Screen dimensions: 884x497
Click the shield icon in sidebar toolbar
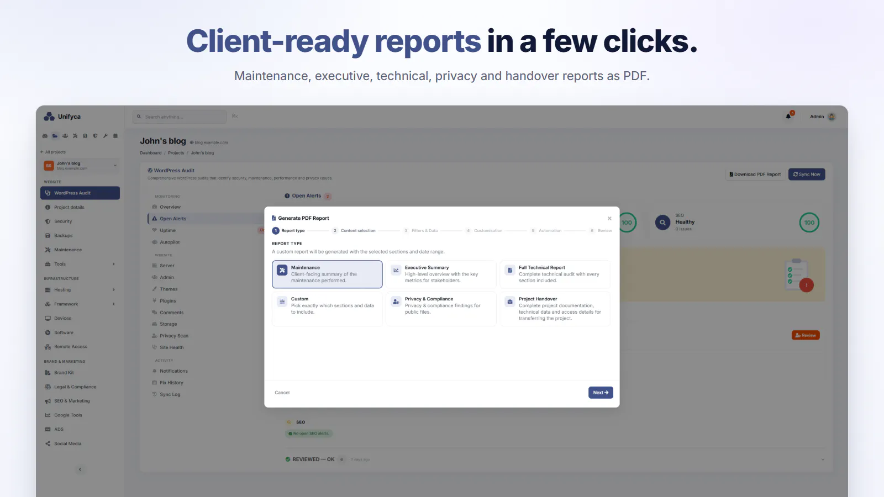click(95, 136)
